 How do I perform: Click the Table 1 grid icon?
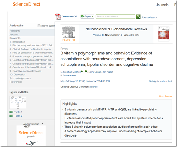pyautogui.click(x=11, y=112)
